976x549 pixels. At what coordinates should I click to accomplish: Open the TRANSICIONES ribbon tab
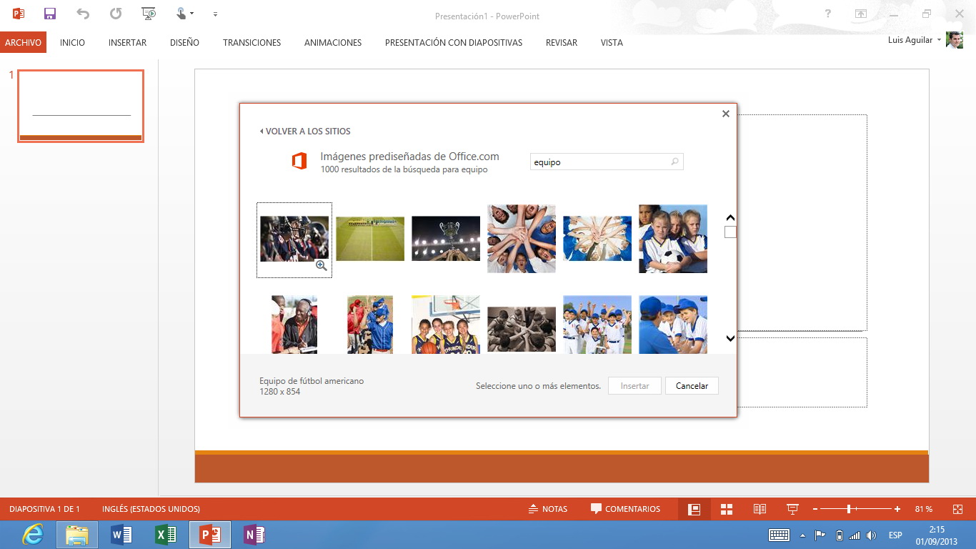pyautogui.click(x=252, y=43)
